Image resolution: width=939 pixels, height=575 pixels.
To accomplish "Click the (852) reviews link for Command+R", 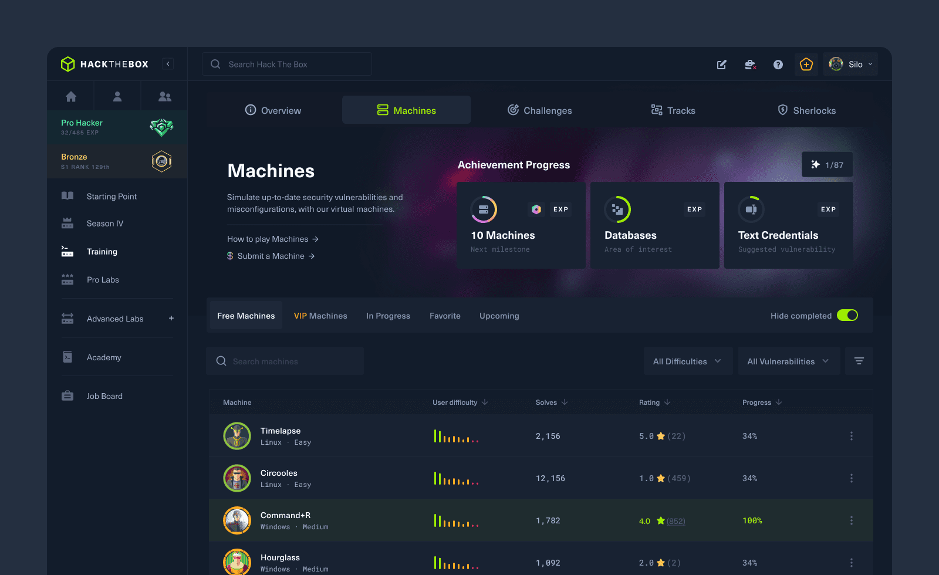I will point(676,521).
